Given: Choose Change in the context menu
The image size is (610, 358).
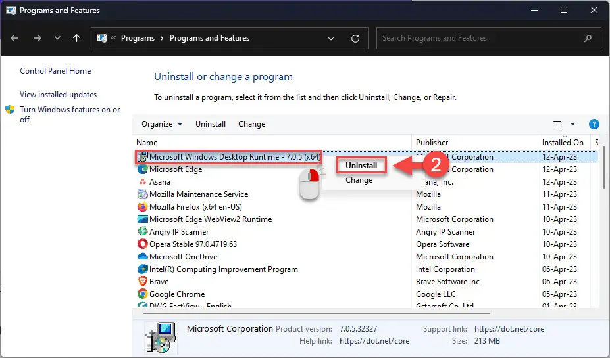Looking at the screenshot, I should pos(359,180).
